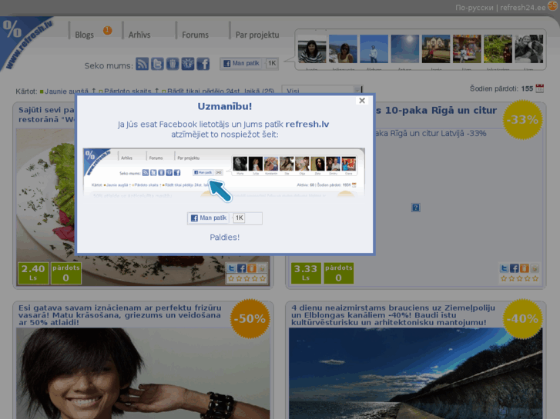Rate the 3.33 Ls deal five stars
Image resolution: width=560 pixels, height=419 pixels.
click(x=535, y=278)
